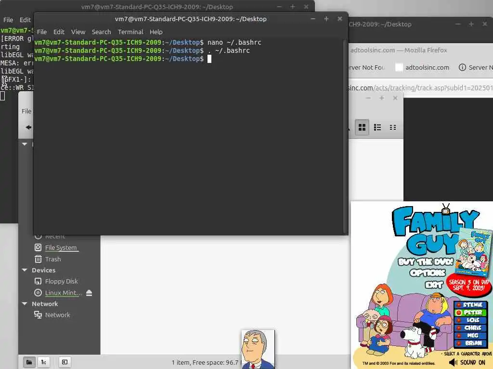
Task: Click the Network computers icon
Action: pyautogui.click(x=38, y=315)
